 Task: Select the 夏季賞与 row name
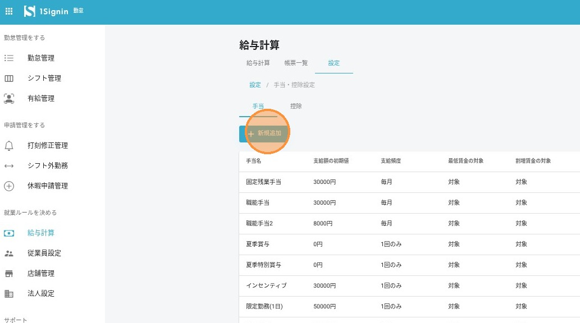258,244
